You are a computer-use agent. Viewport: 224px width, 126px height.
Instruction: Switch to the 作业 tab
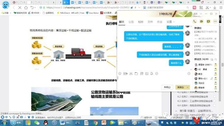(160, 22)
